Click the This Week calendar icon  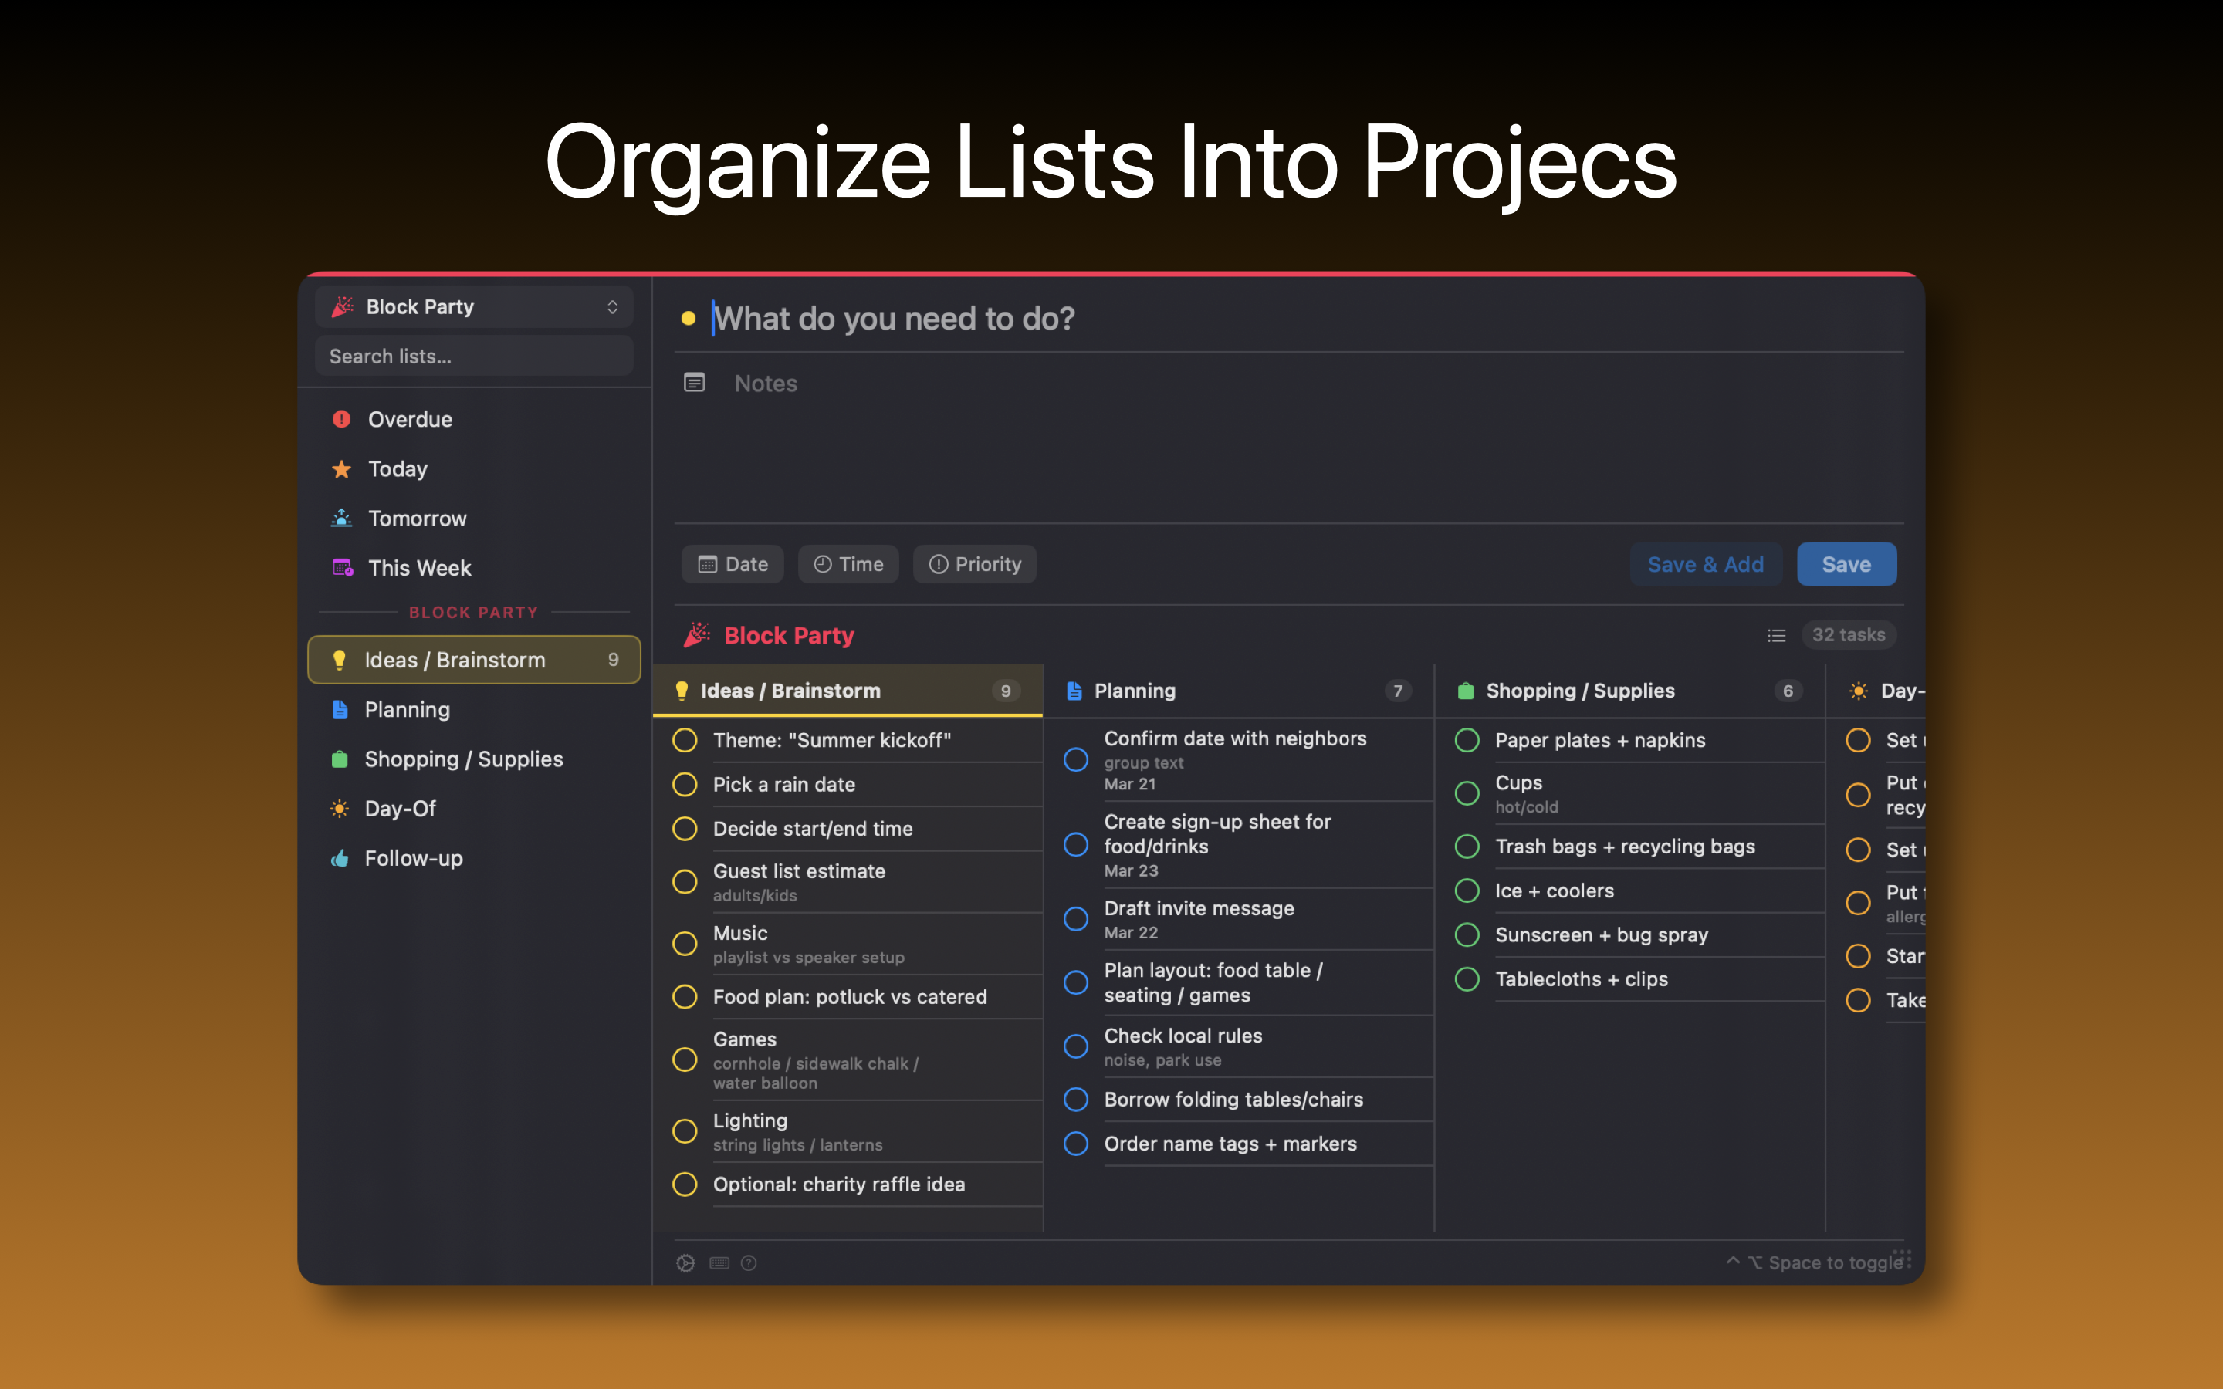point(342,568)
